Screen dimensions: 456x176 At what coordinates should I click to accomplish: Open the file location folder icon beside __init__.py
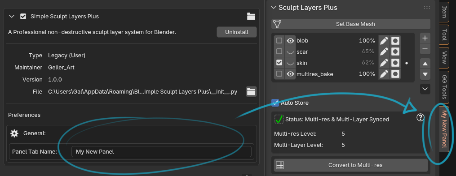[x=251, y=92]
